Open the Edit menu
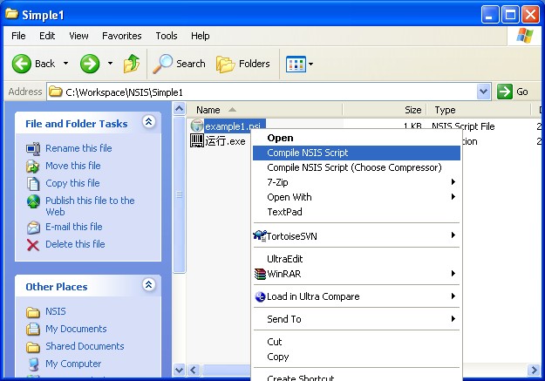Viewport: 545px width, 381px height. 47,36
